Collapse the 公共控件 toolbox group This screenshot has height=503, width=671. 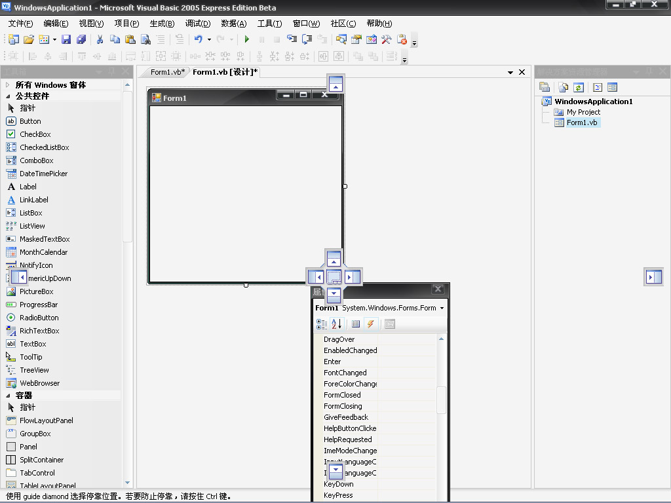[8, 96]
